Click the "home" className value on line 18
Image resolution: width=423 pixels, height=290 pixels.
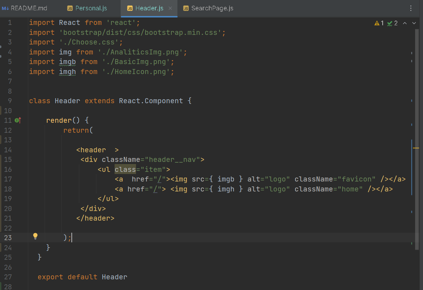point(350,189)
